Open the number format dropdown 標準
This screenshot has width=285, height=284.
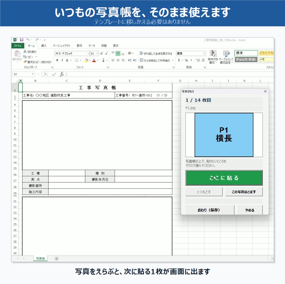click(204, 53)
